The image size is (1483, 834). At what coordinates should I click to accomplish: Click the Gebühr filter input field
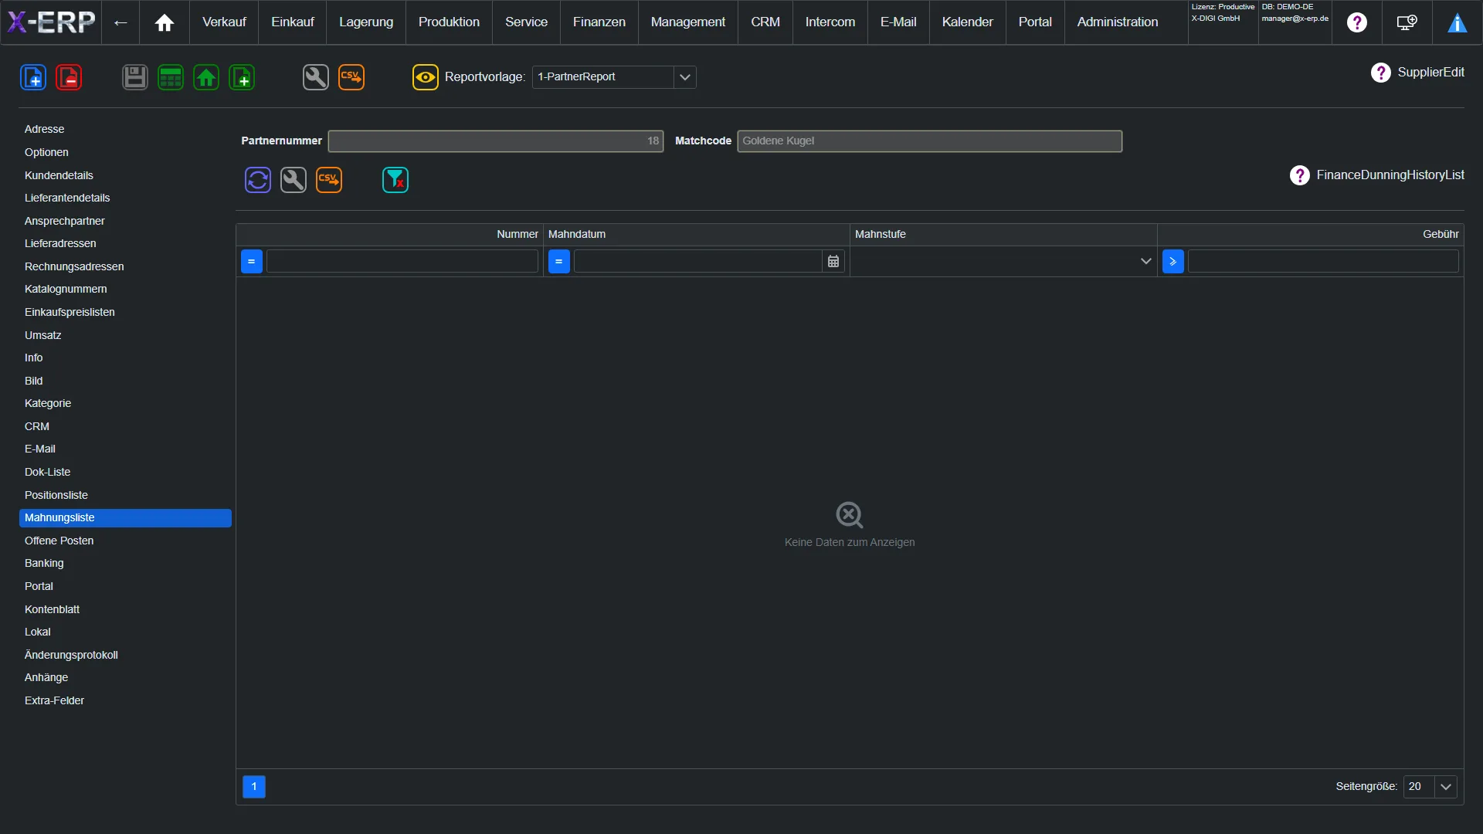tap(1323, 262)
